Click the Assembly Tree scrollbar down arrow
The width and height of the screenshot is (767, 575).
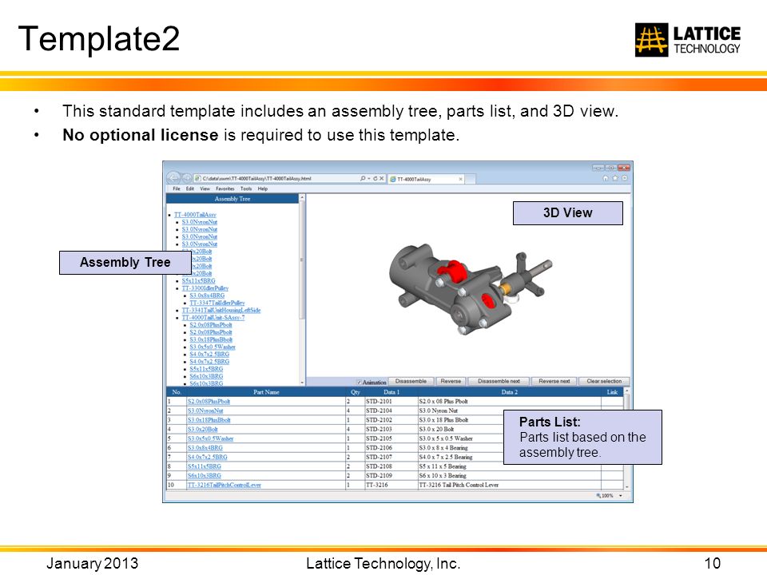click(302, 383)
